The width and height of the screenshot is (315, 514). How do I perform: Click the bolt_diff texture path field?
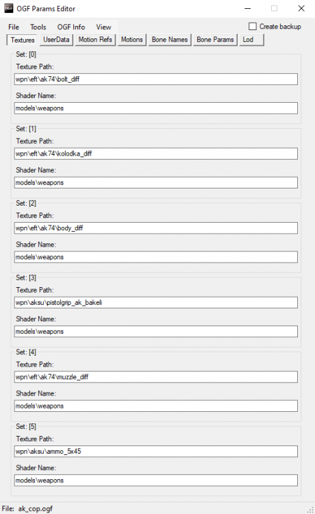pyautogui.click(x=156, y=79)
